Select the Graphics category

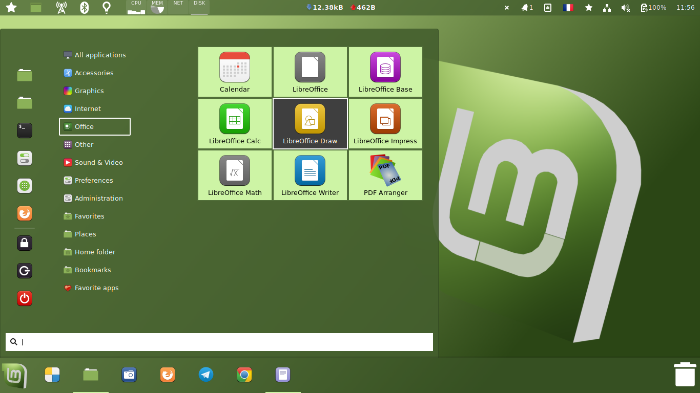95,91
